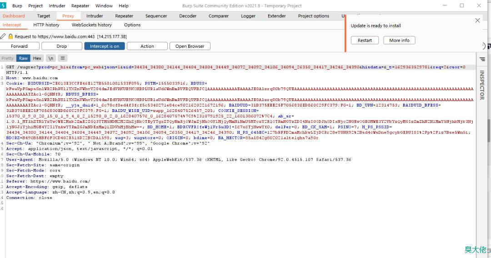Select the Raw view
The width and height of the screenshot is (491, 258).
(x=23, y=58)
